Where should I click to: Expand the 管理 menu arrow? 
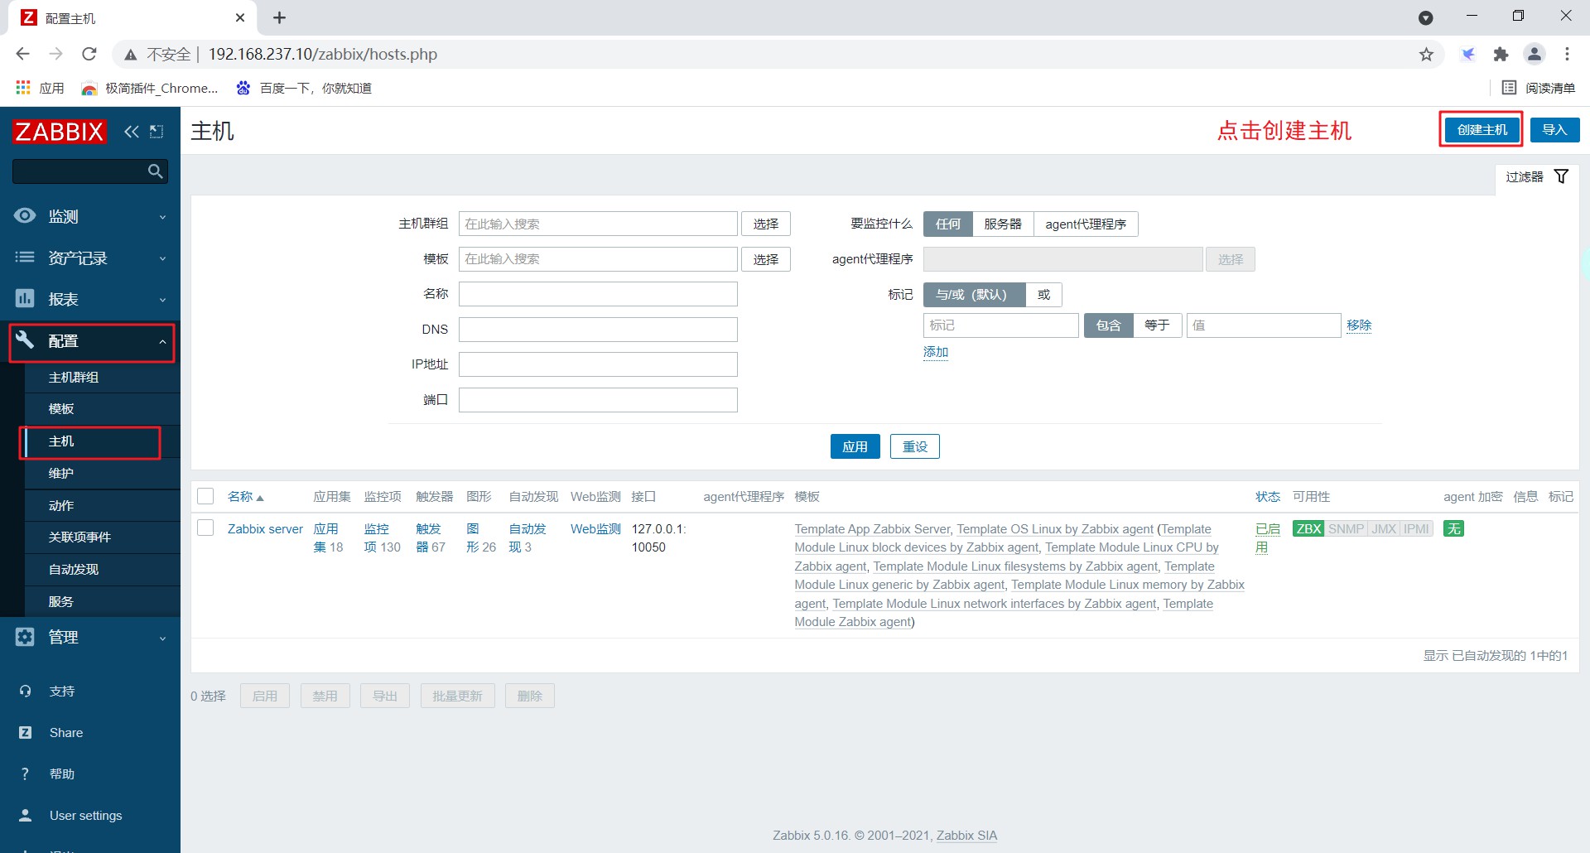[x=162, y=638]
